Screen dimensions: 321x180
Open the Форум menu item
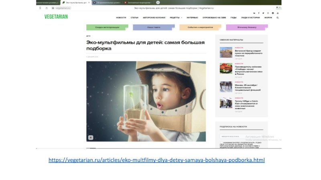[268, 18]
